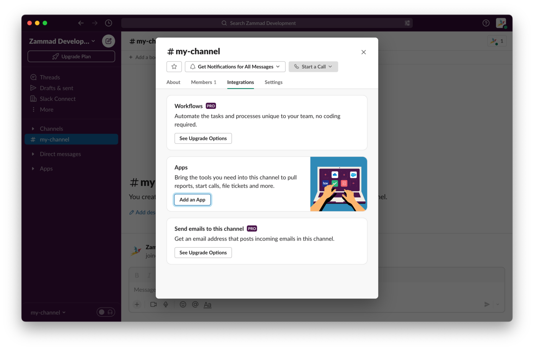Star the my-channel channel
Screen dimensions: 534x350
pyautogui.click(x=174, y=67)
